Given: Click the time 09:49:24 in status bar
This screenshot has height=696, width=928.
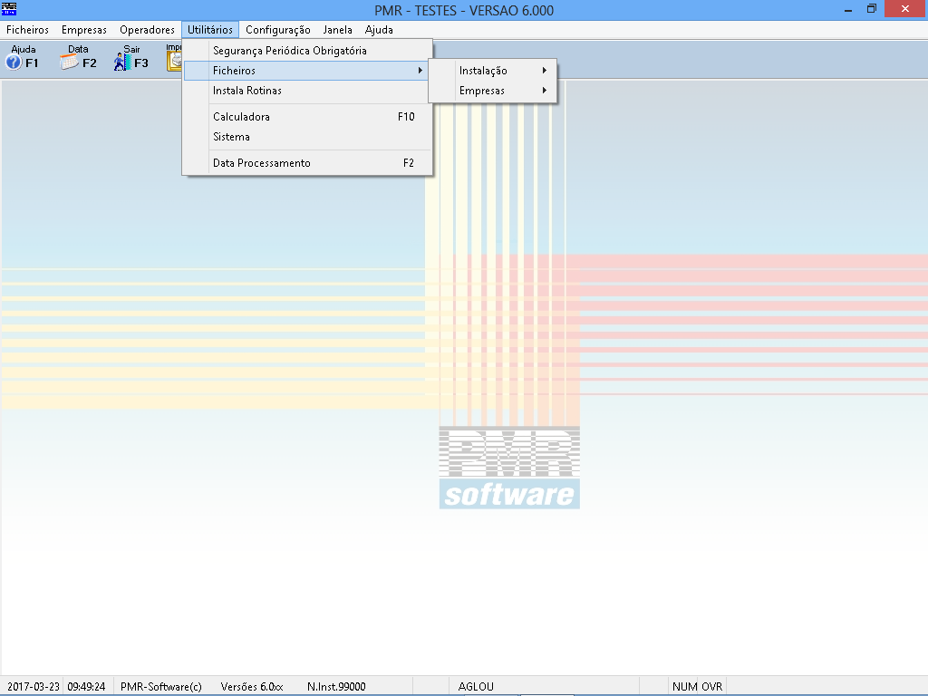Looking at the screenshot, I should tap(86, 687).
